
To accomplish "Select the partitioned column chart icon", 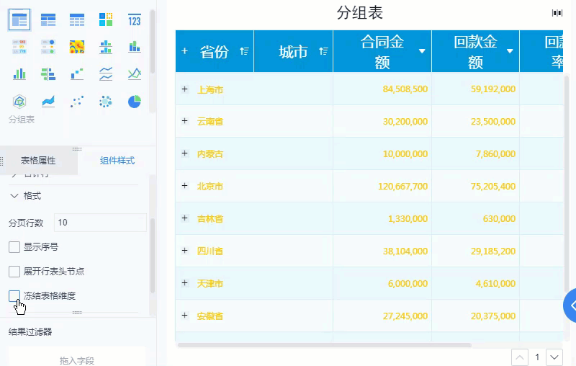I will 106,47.
